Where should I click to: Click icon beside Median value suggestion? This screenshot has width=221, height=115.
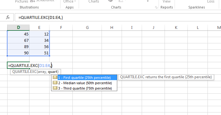(x=55, y=83)
